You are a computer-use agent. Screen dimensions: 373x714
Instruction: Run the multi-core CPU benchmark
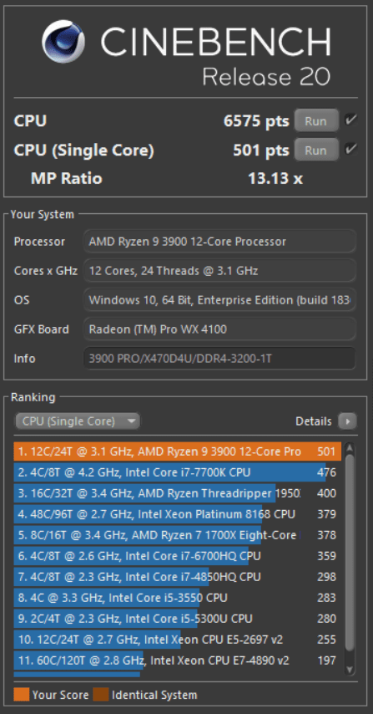[316, 121]
